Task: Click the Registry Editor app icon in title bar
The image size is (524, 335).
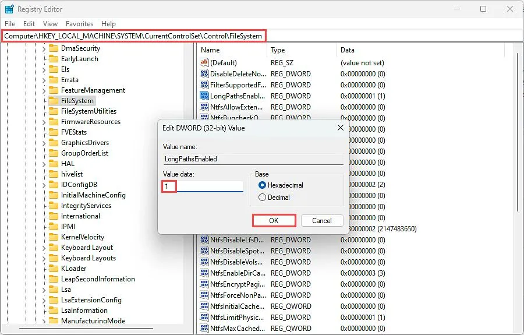Action: pos(9,9)
